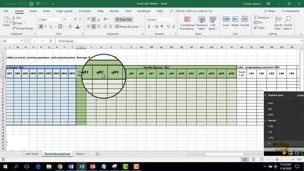Set top vertical alignment

click(x=89, y=19)
